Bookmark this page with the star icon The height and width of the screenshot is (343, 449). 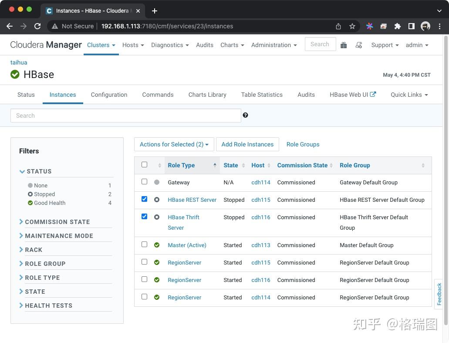pyautogui.click(x=352, y=26)
